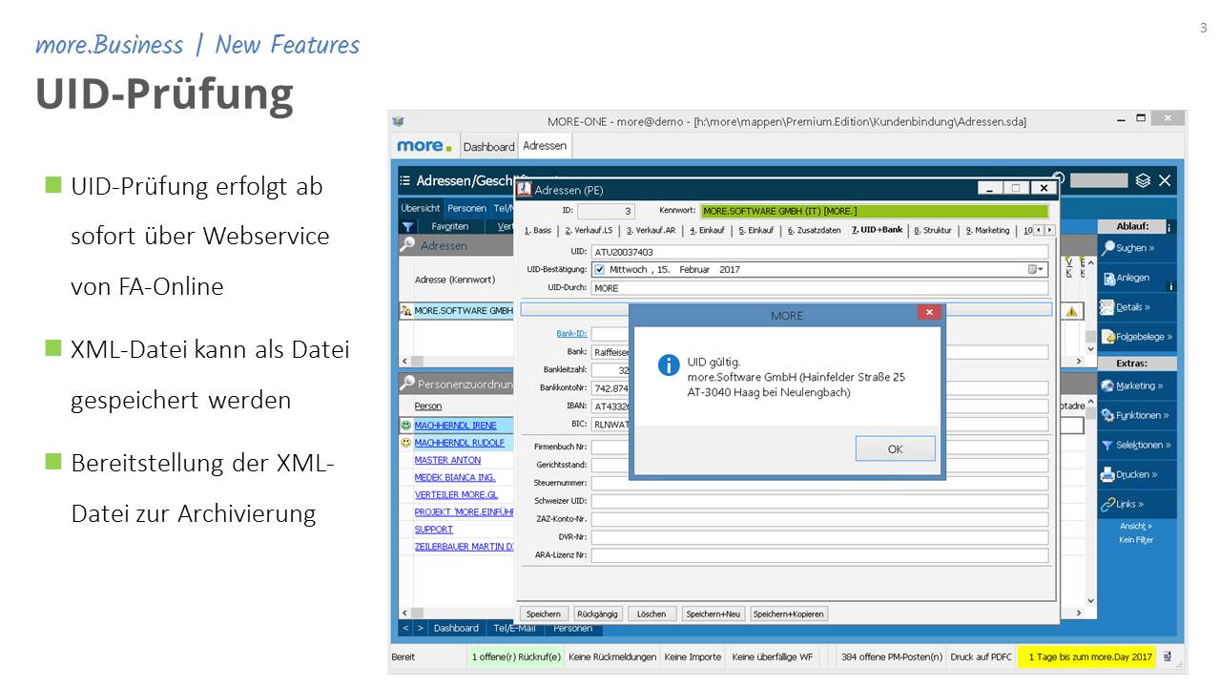Click the Details notepad icon in the sidebar
1220x687 pixels.
[x=1107, y=307]
